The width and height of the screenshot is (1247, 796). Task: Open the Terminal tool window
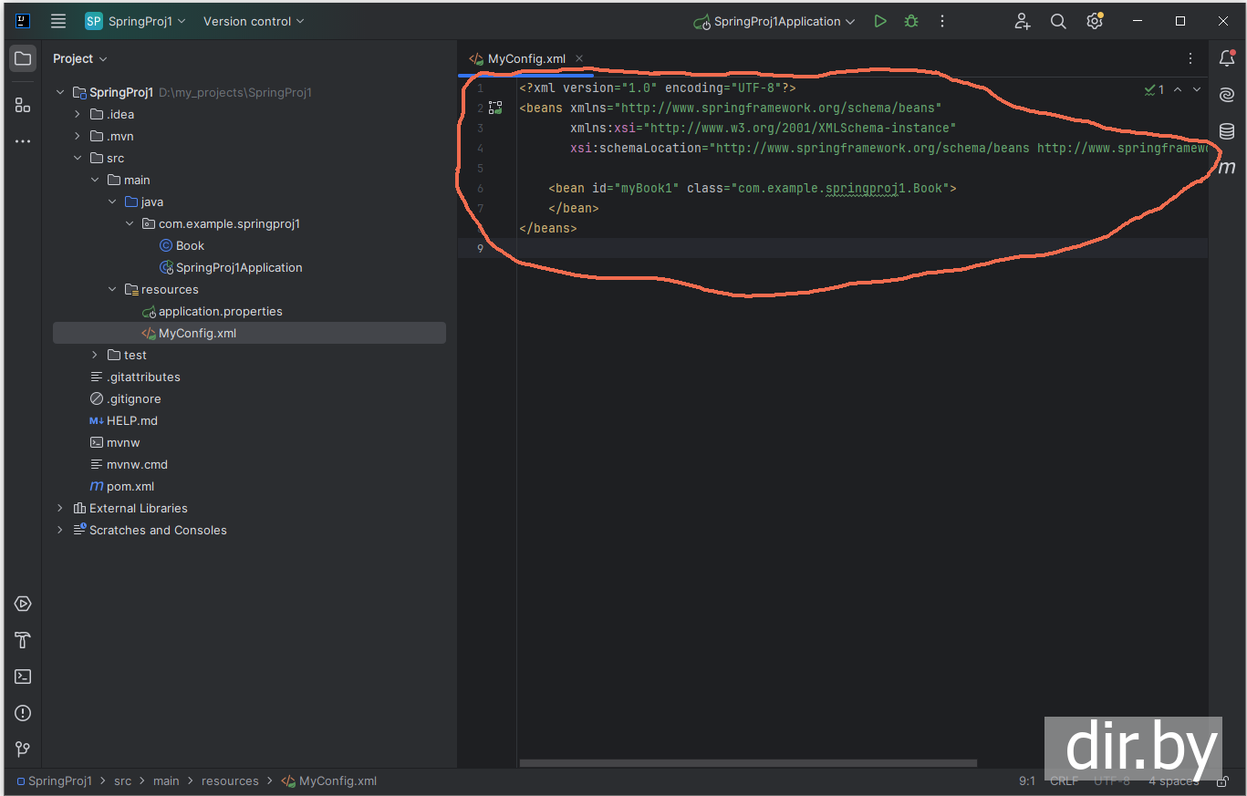23,677
